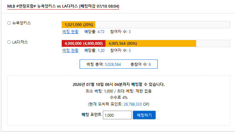Select the 뉴욕양키스 radio button
The width and height of the screenshot is (235, 132).
(9, 23)
